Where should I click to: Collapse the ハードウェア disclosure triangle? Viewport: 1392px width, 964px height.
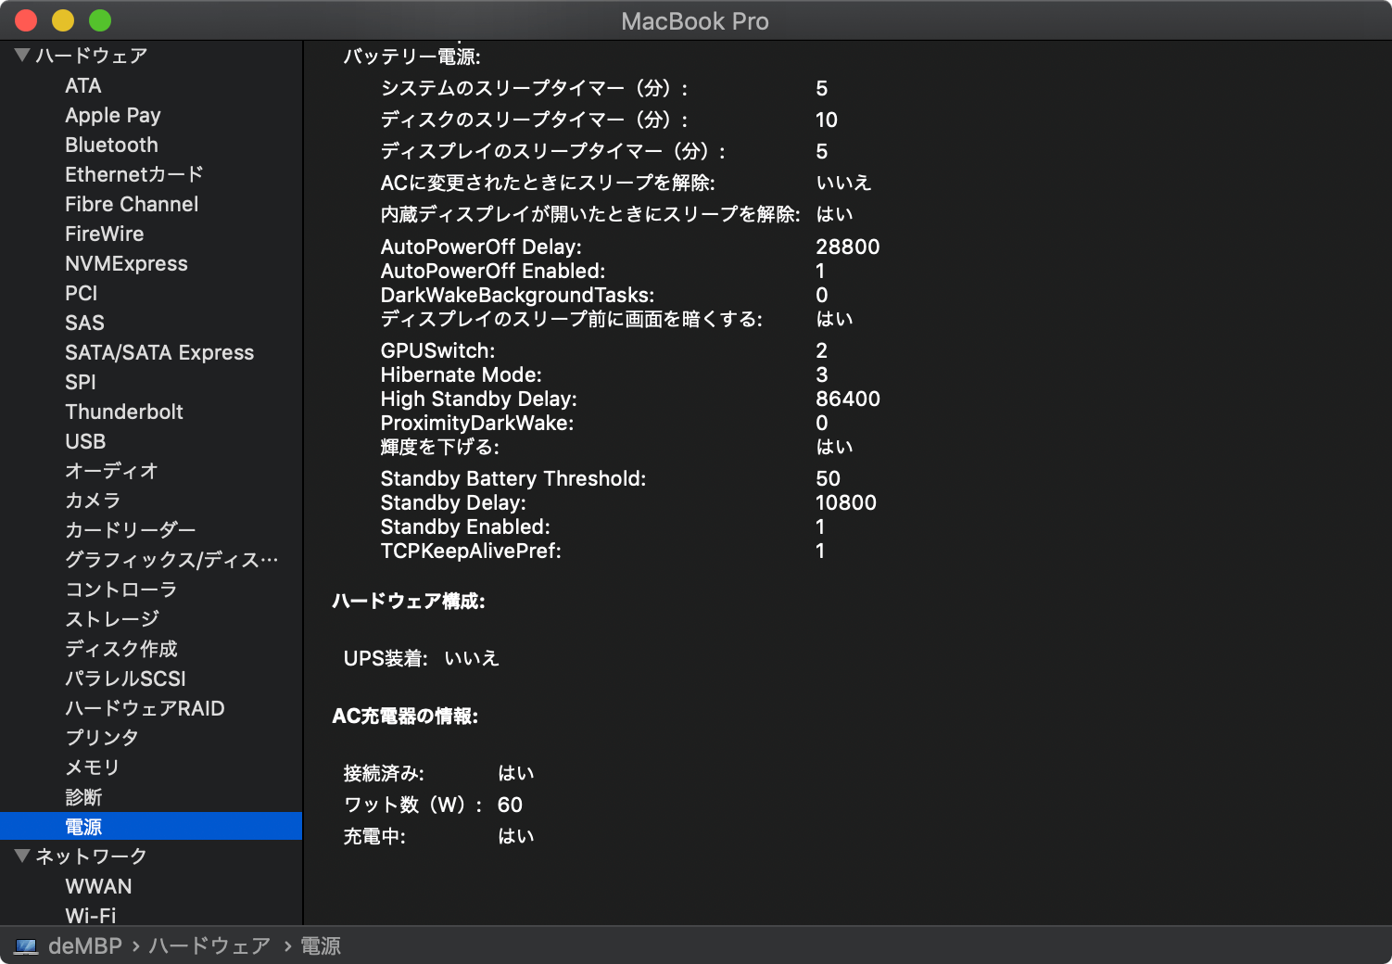point(22,56)
